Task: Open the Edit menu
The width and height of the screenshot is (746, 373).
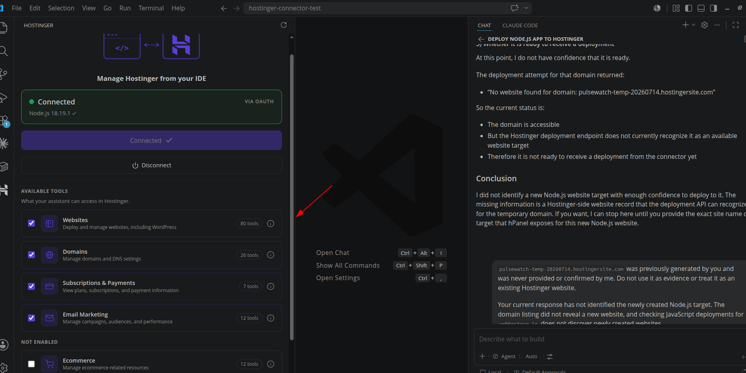Action: pos(35,8)
